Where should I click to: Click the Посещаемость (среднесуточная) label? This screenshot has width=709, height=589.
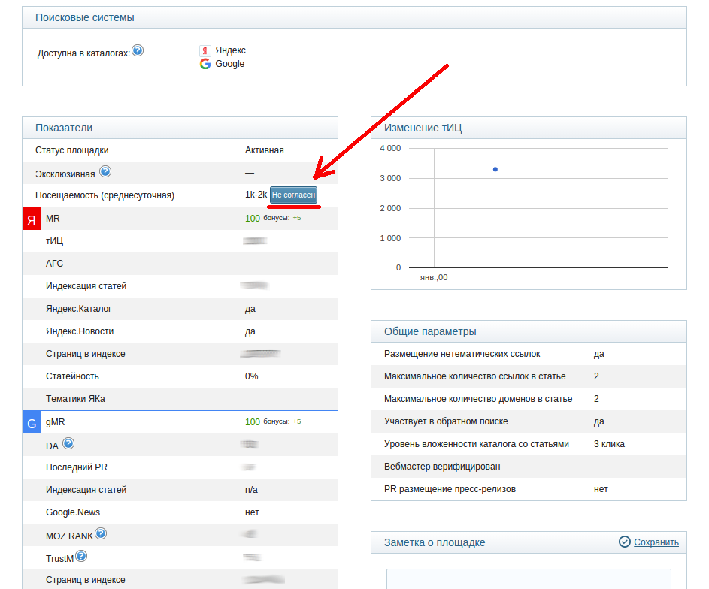(x=105, y=195)
